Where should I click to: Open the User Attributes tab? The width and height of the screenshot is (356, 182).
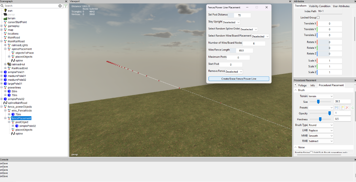click(341, 6)
